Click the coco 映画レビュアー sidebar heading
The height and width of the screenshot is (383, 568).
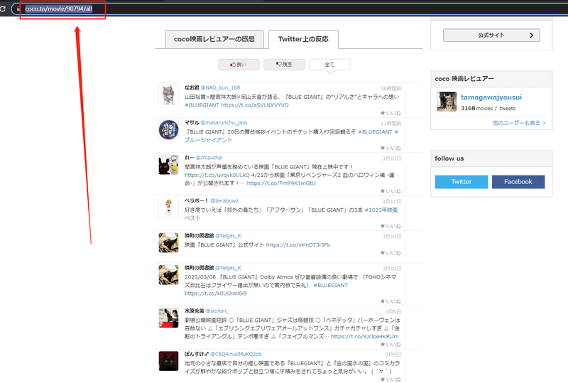tap(464, 79)
